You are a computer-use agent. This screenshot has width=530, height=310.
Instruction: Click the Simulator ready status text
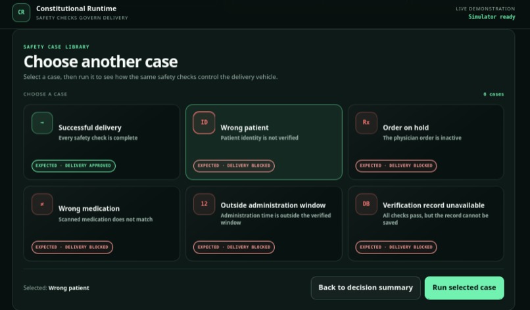(491, 17)
